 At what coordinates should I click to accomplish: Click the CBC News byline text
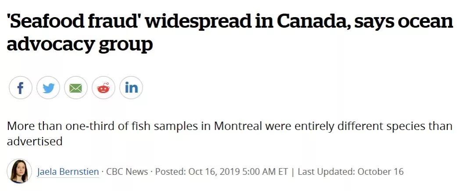127,172
